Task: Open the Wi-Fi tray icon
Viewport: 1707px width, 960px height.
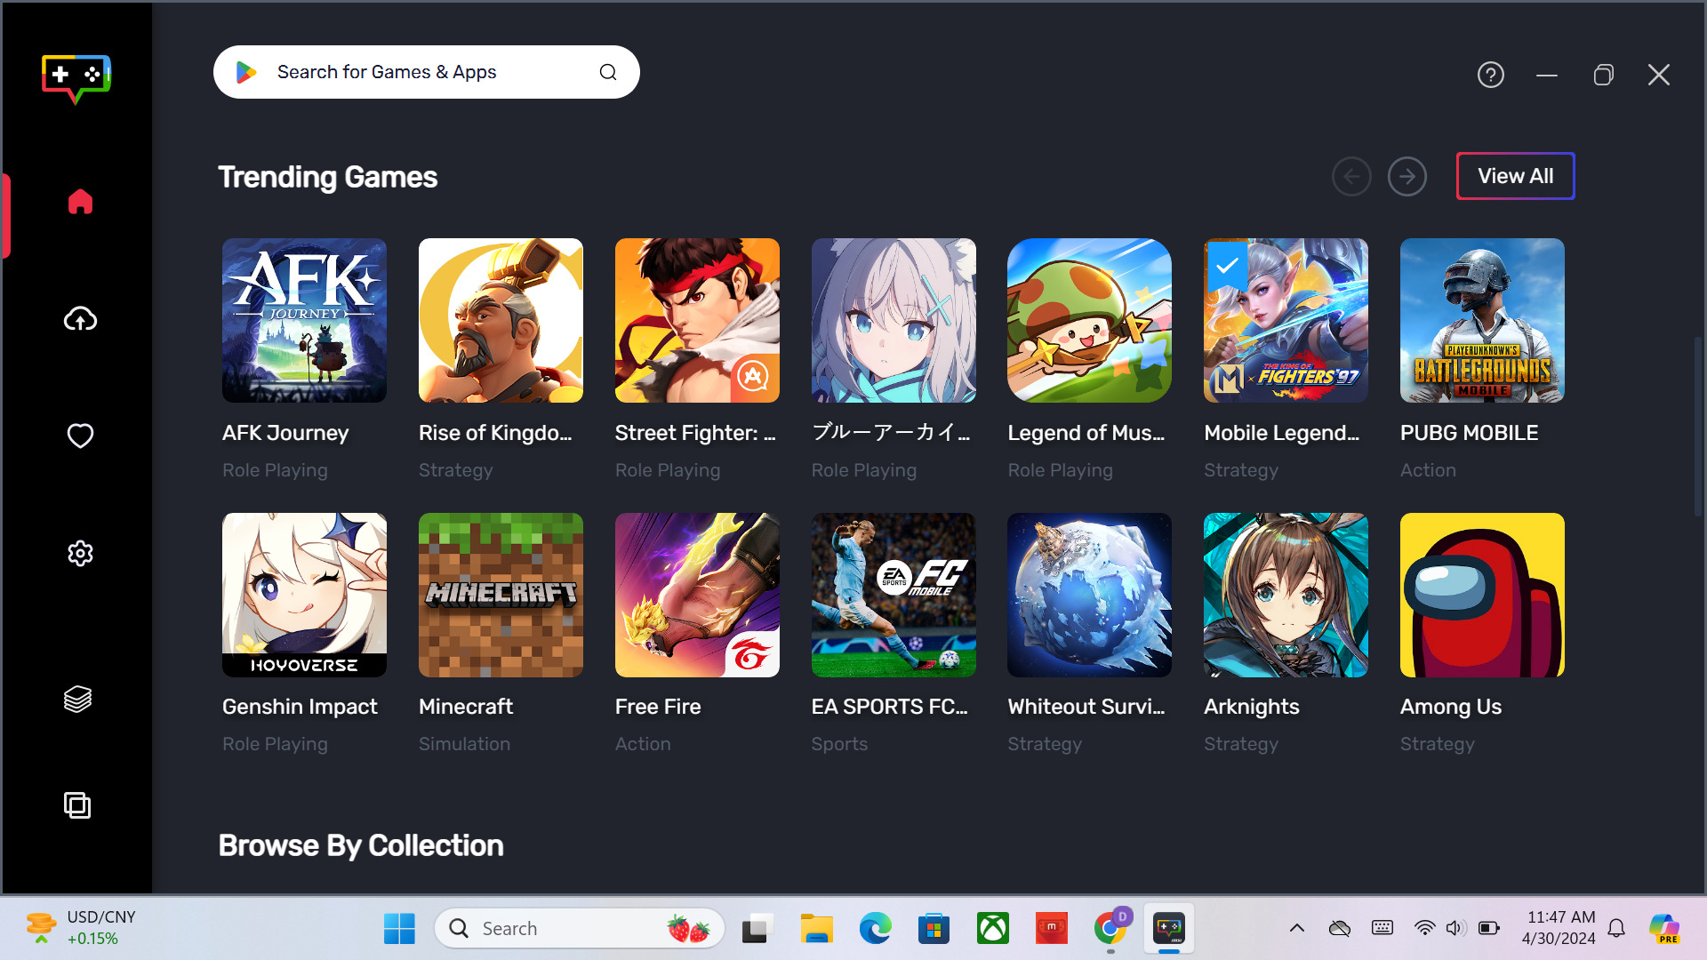Action: pyautogui.click(x=1424, y=929)
